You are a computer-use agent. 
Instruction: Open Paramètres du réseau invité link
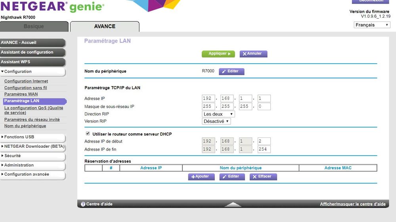click(x=32, y=120)
